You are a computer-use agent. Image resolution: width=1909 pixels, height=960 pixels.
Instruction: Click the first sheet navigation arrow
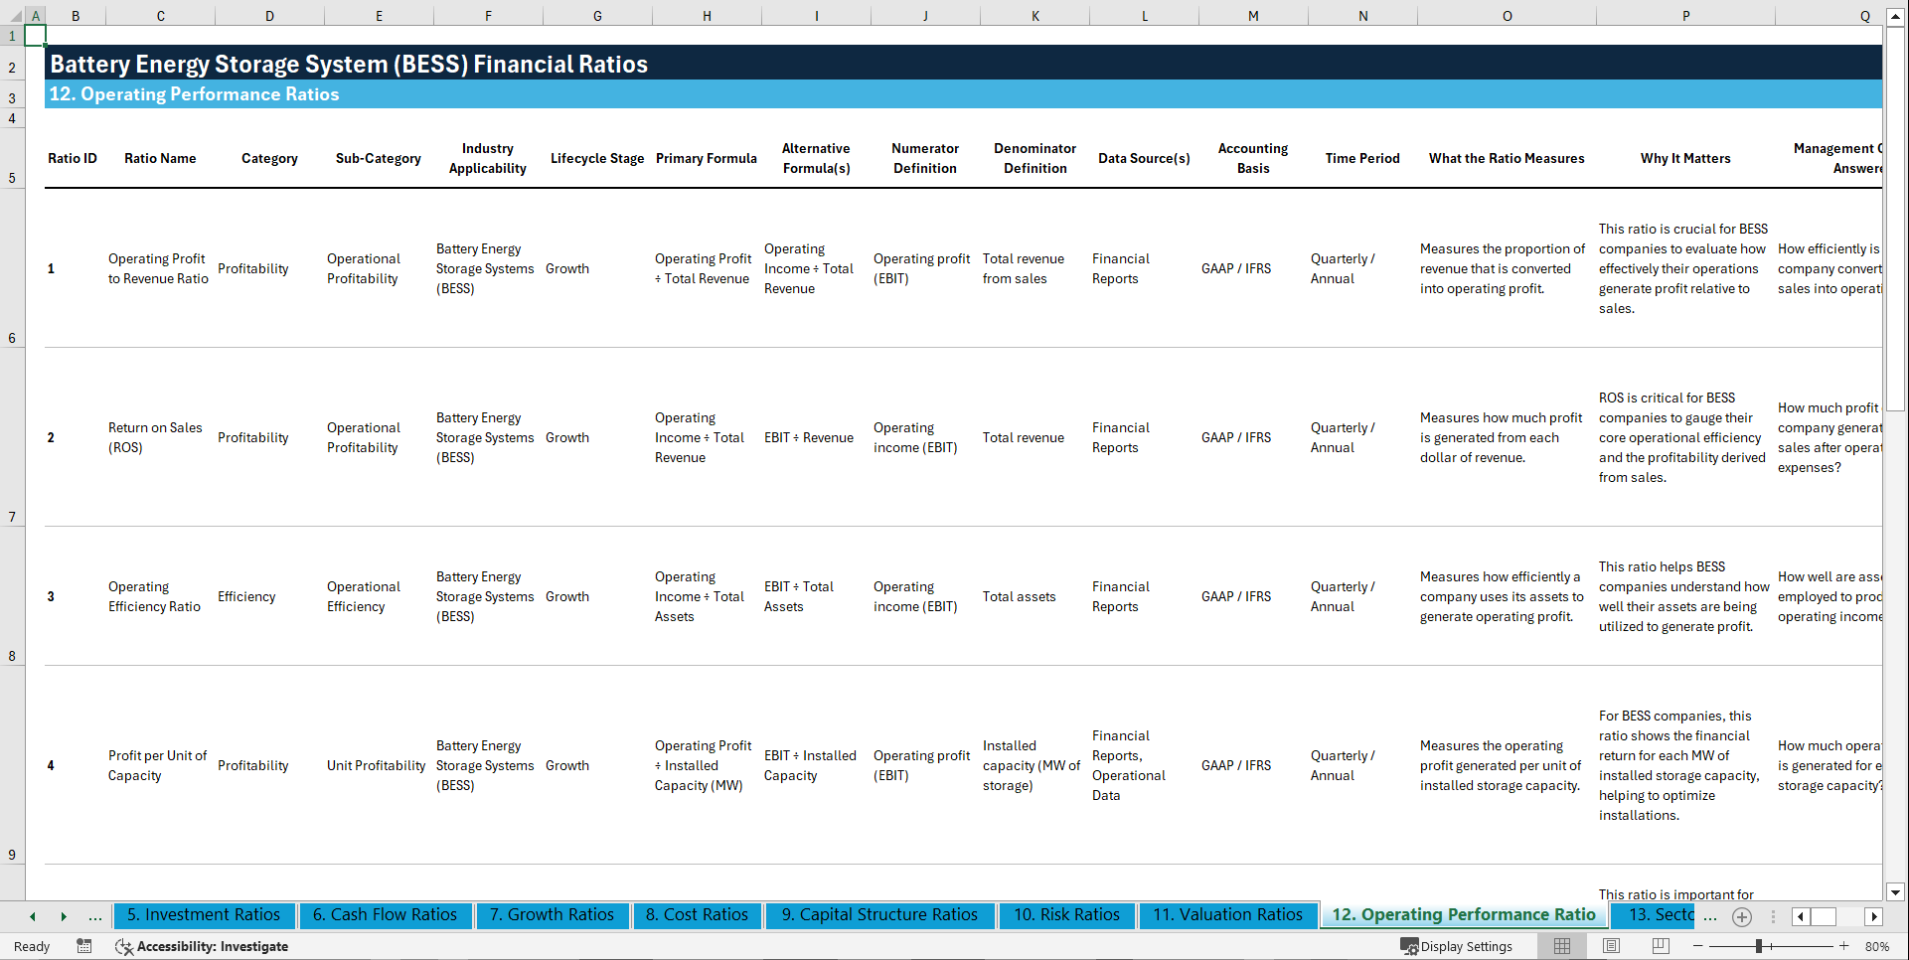pyautogui.click(x=31, y=916)
